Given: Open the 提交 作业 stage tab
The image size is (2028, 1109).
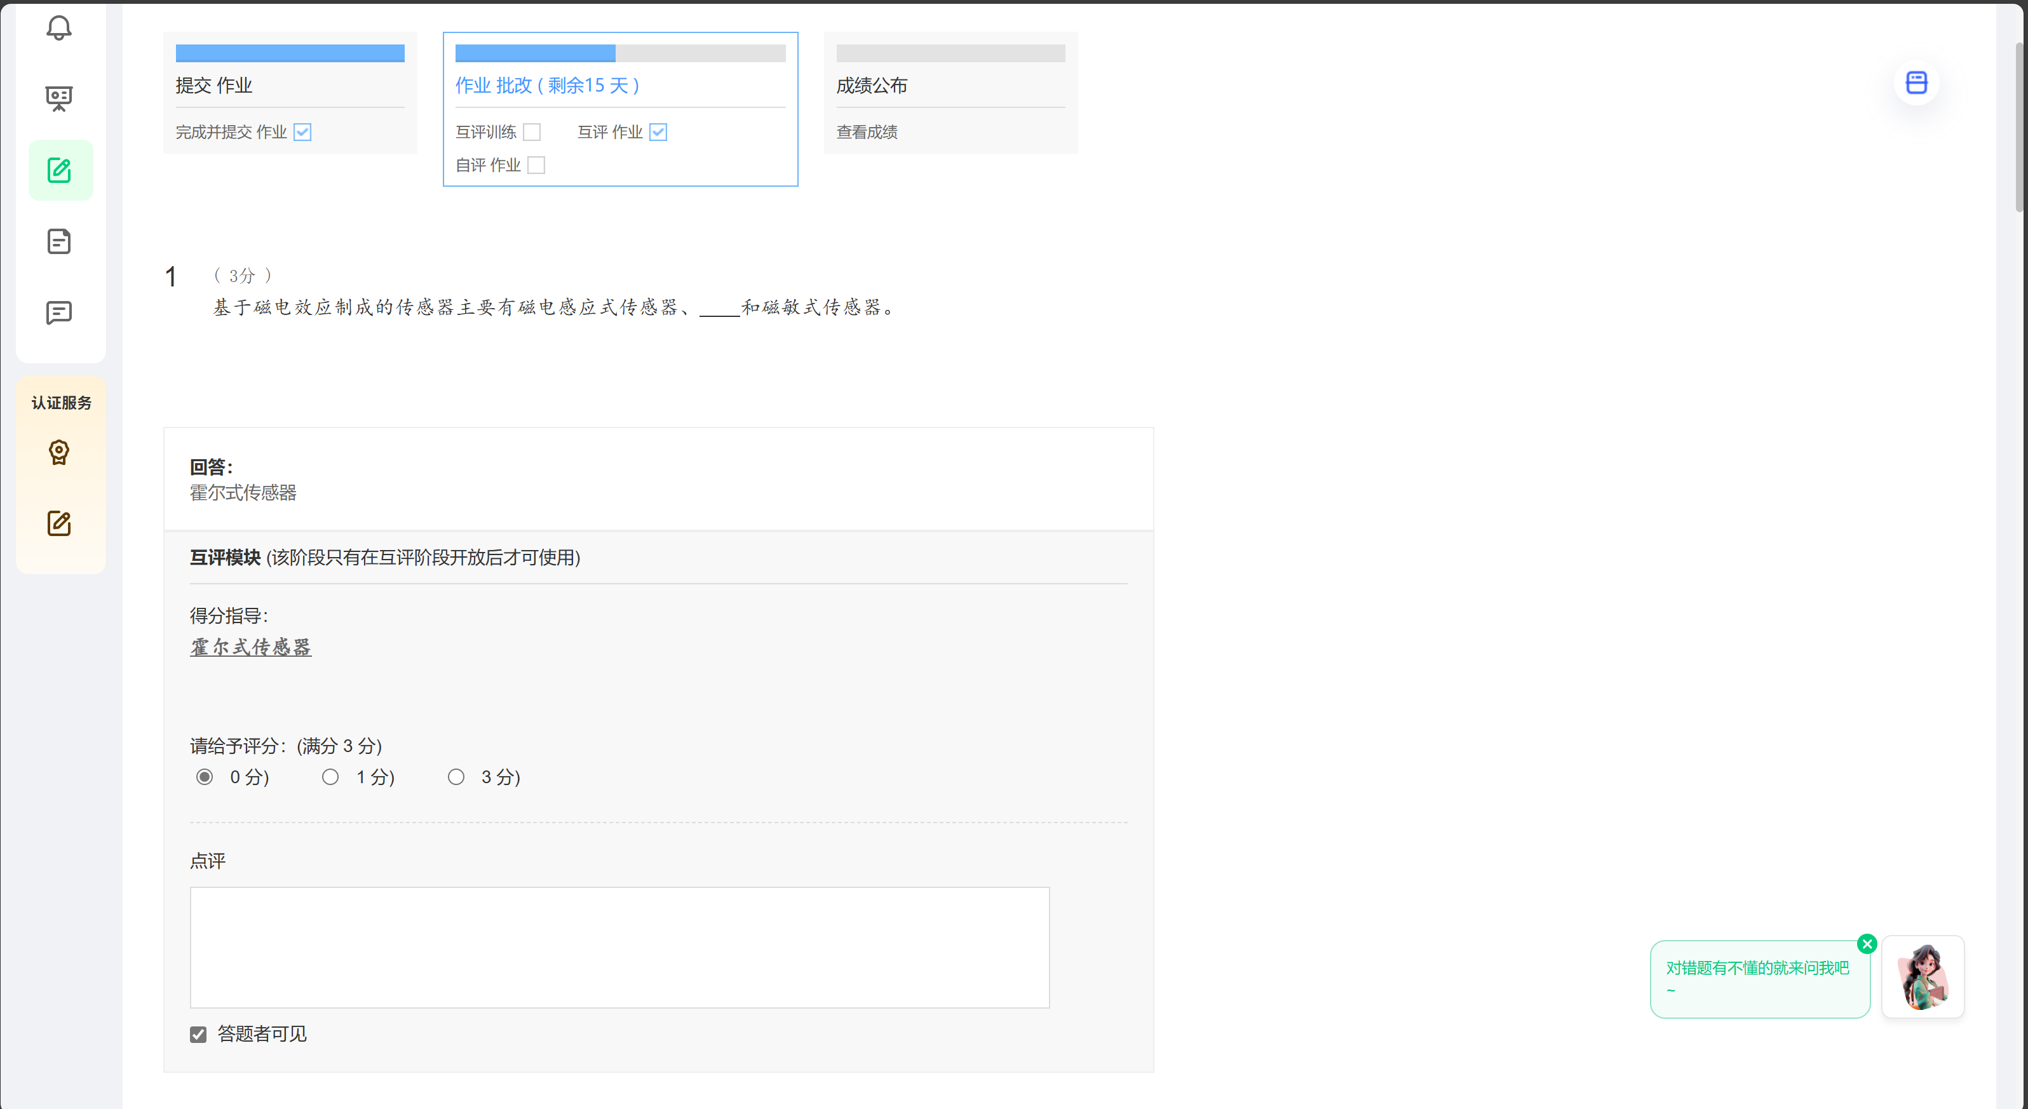Looking at the screenshot, I should [214, 85].
